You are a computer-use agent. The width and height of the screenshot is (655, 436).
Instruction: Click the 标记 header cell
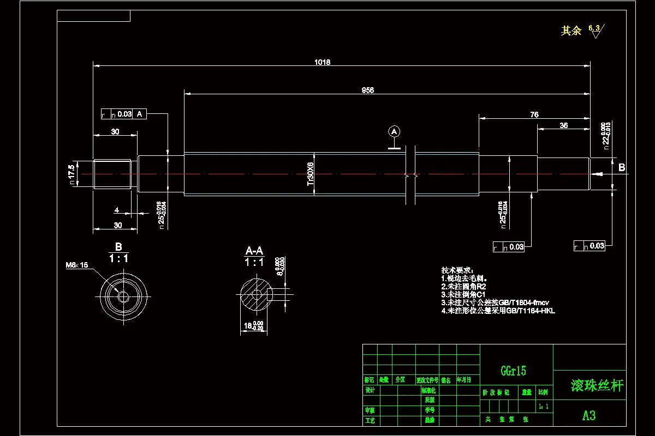370,380
